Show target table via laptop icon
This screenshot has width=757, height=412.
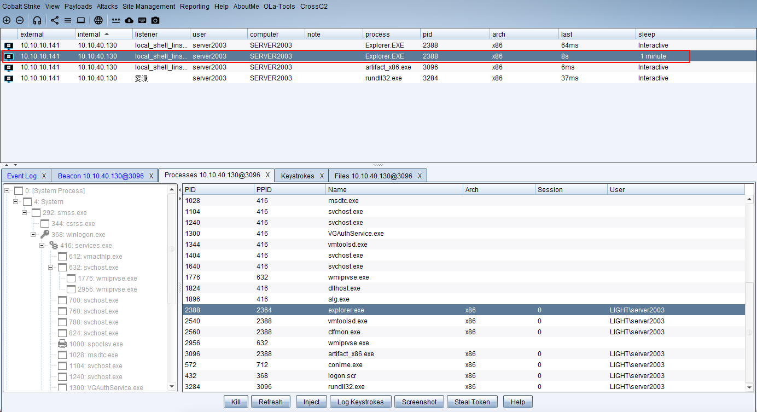(x=81, y=20)
